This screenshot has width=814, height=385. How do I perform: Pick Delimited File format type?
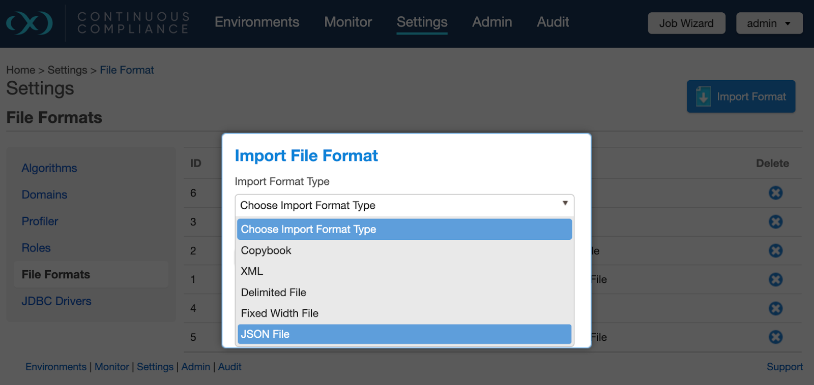point(404,293)
